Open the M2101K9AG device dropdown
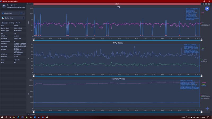The image size is (212, 119). coord(24,13)
